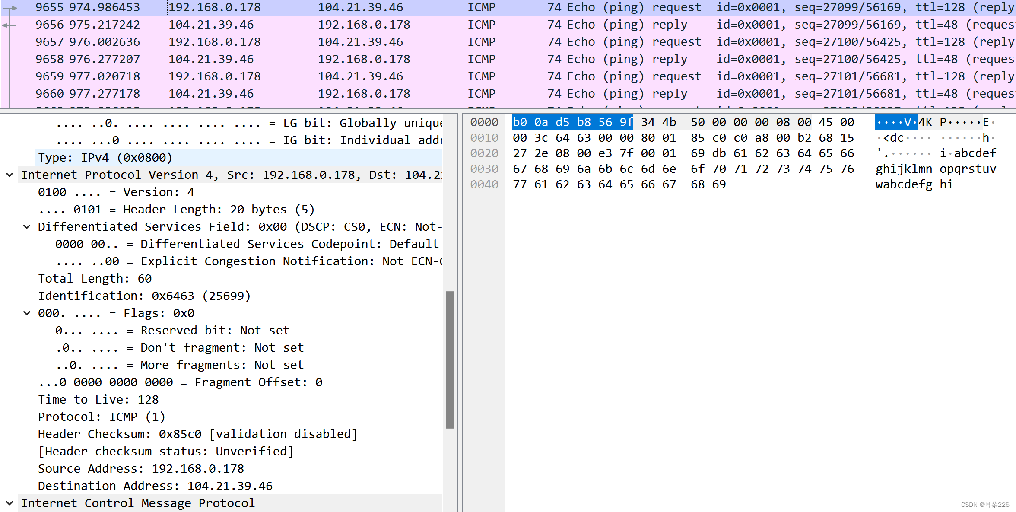1016x512 pixels.
Task: Select packet 9658 echo reply row
Action: pyautogui.click(x=508, y=59)
